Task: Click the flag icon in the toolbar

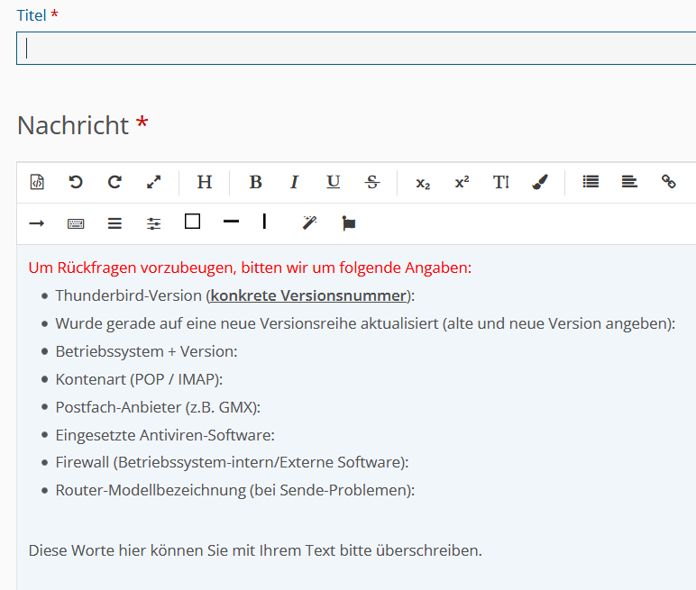Action: click(348, 223)
